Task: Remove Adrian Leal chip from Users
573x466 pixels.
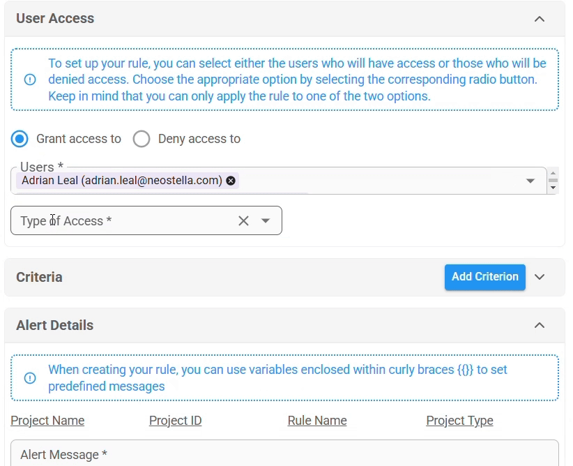Action: pyautogui.click(x=231, y=181)
